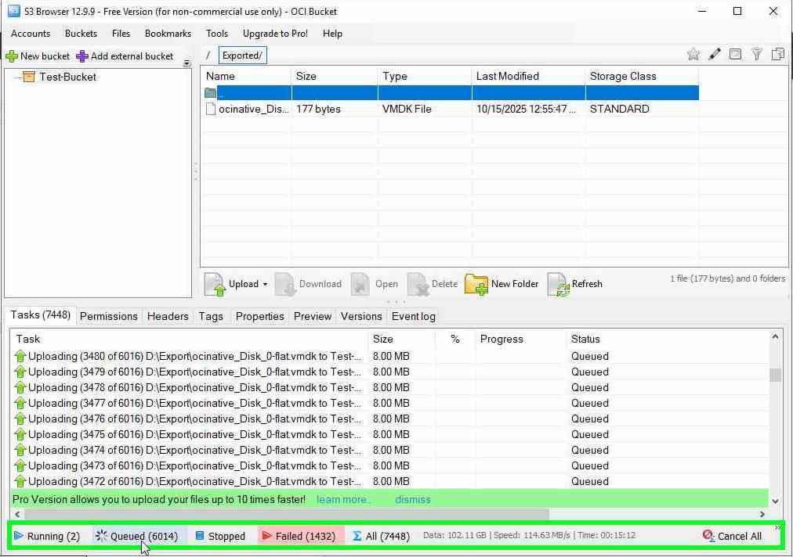The height and width of the screenshot is (557, 793).
Task: Expand the bucket toolbar overflow arrow
Action: [x=186, y=63]
